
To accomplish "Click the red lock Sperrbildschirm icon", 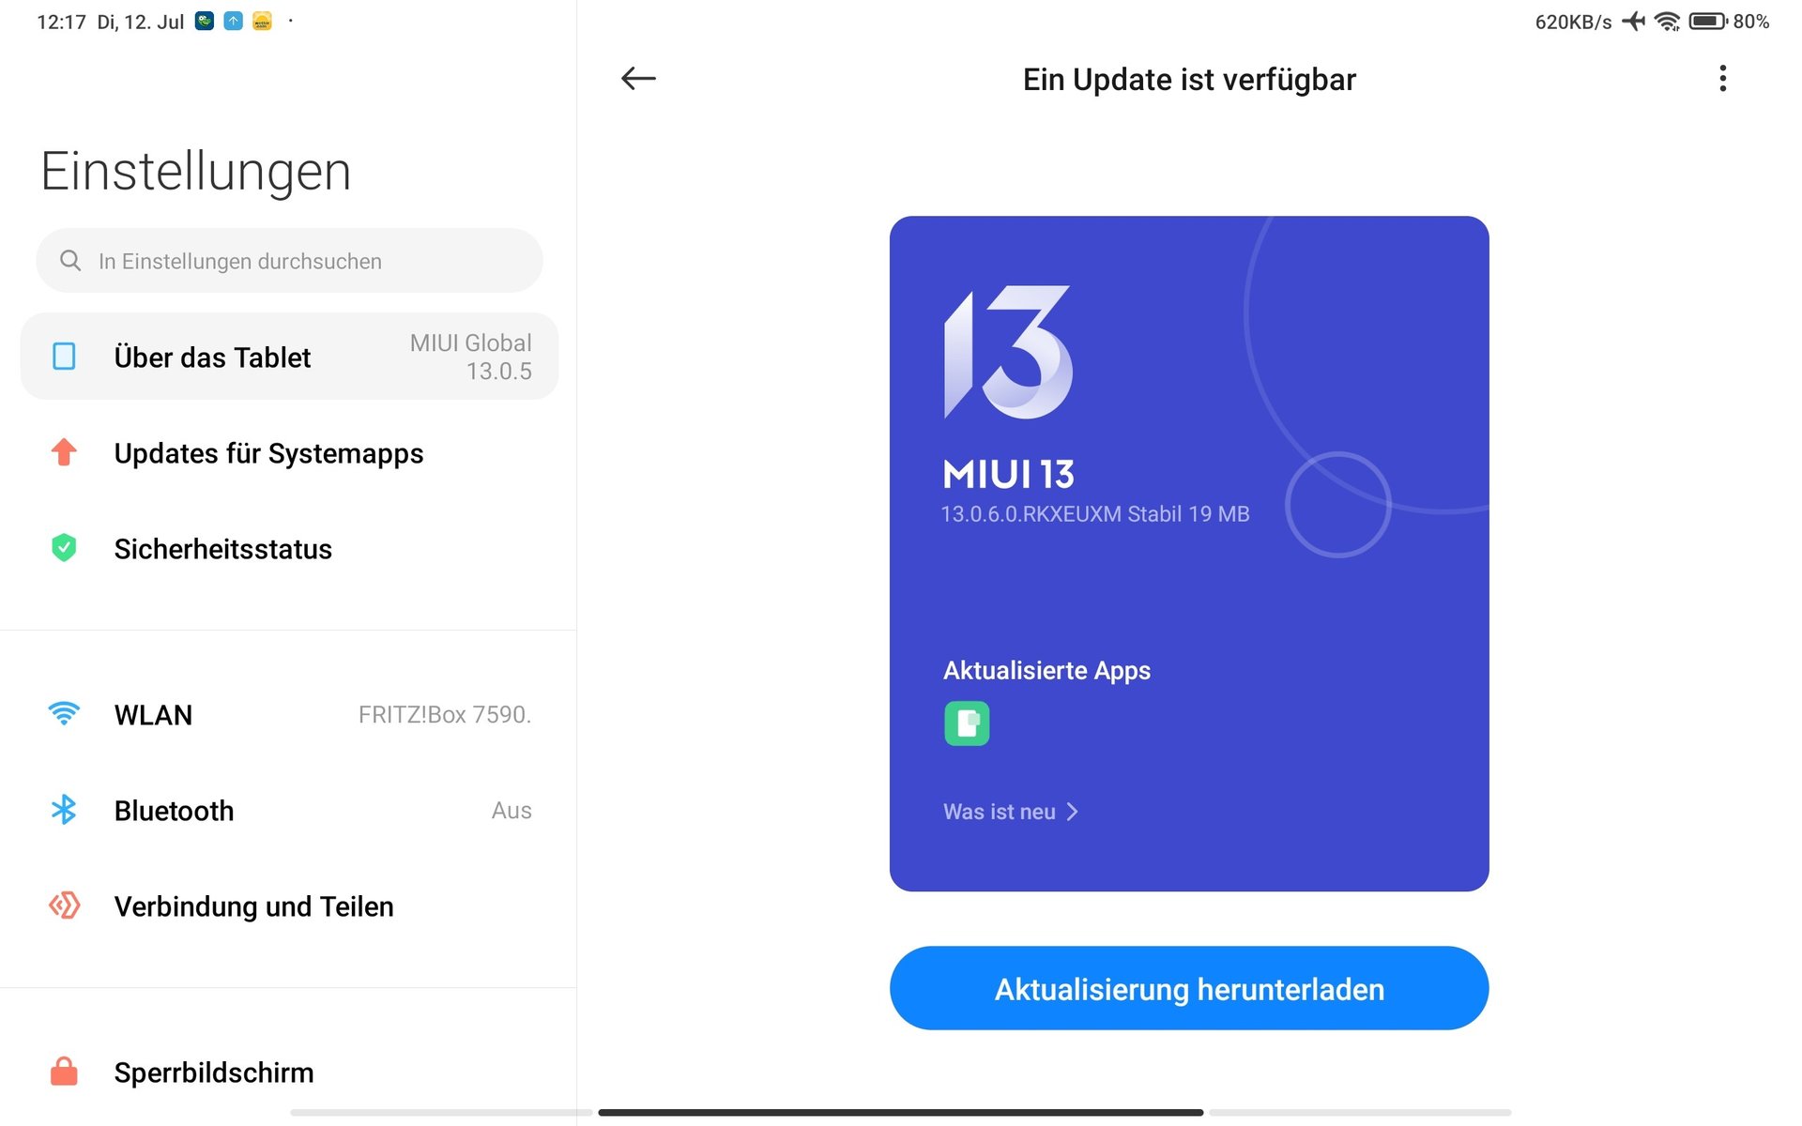I will [64, 1072].
